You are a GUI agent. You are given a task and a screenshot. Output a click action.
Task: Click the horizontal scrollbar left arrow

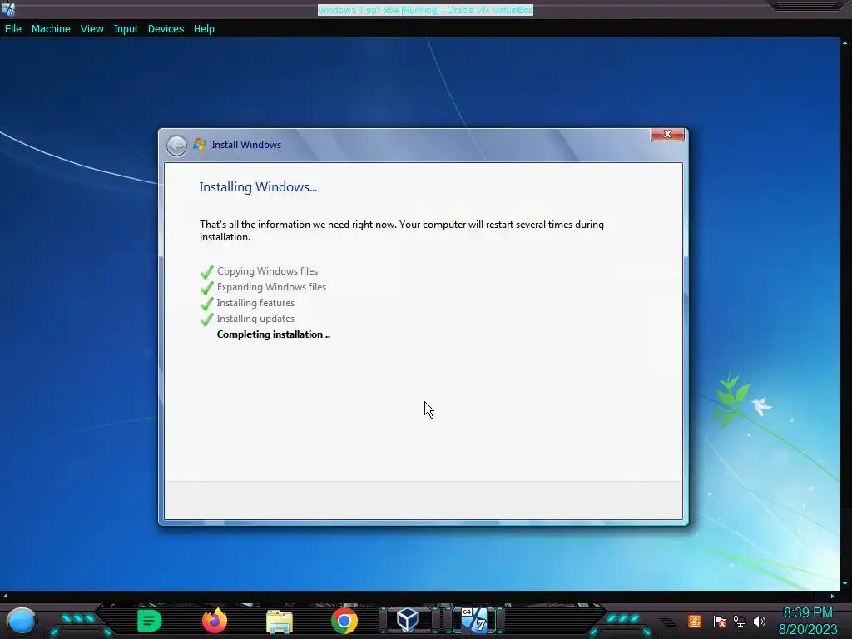(x=5, y=596)
